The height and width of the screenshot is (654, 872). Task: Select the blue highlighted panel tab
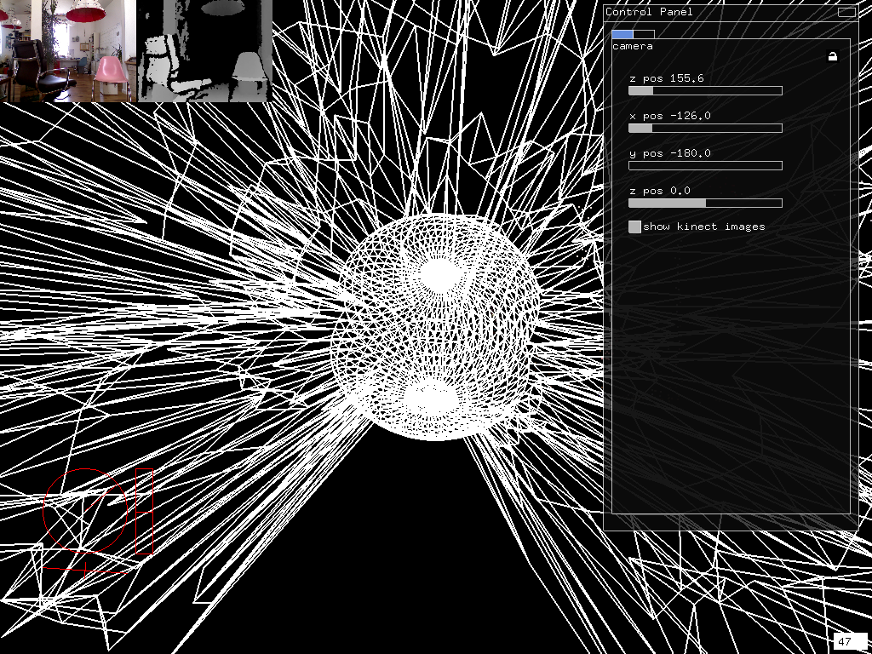tap(622, 34)
